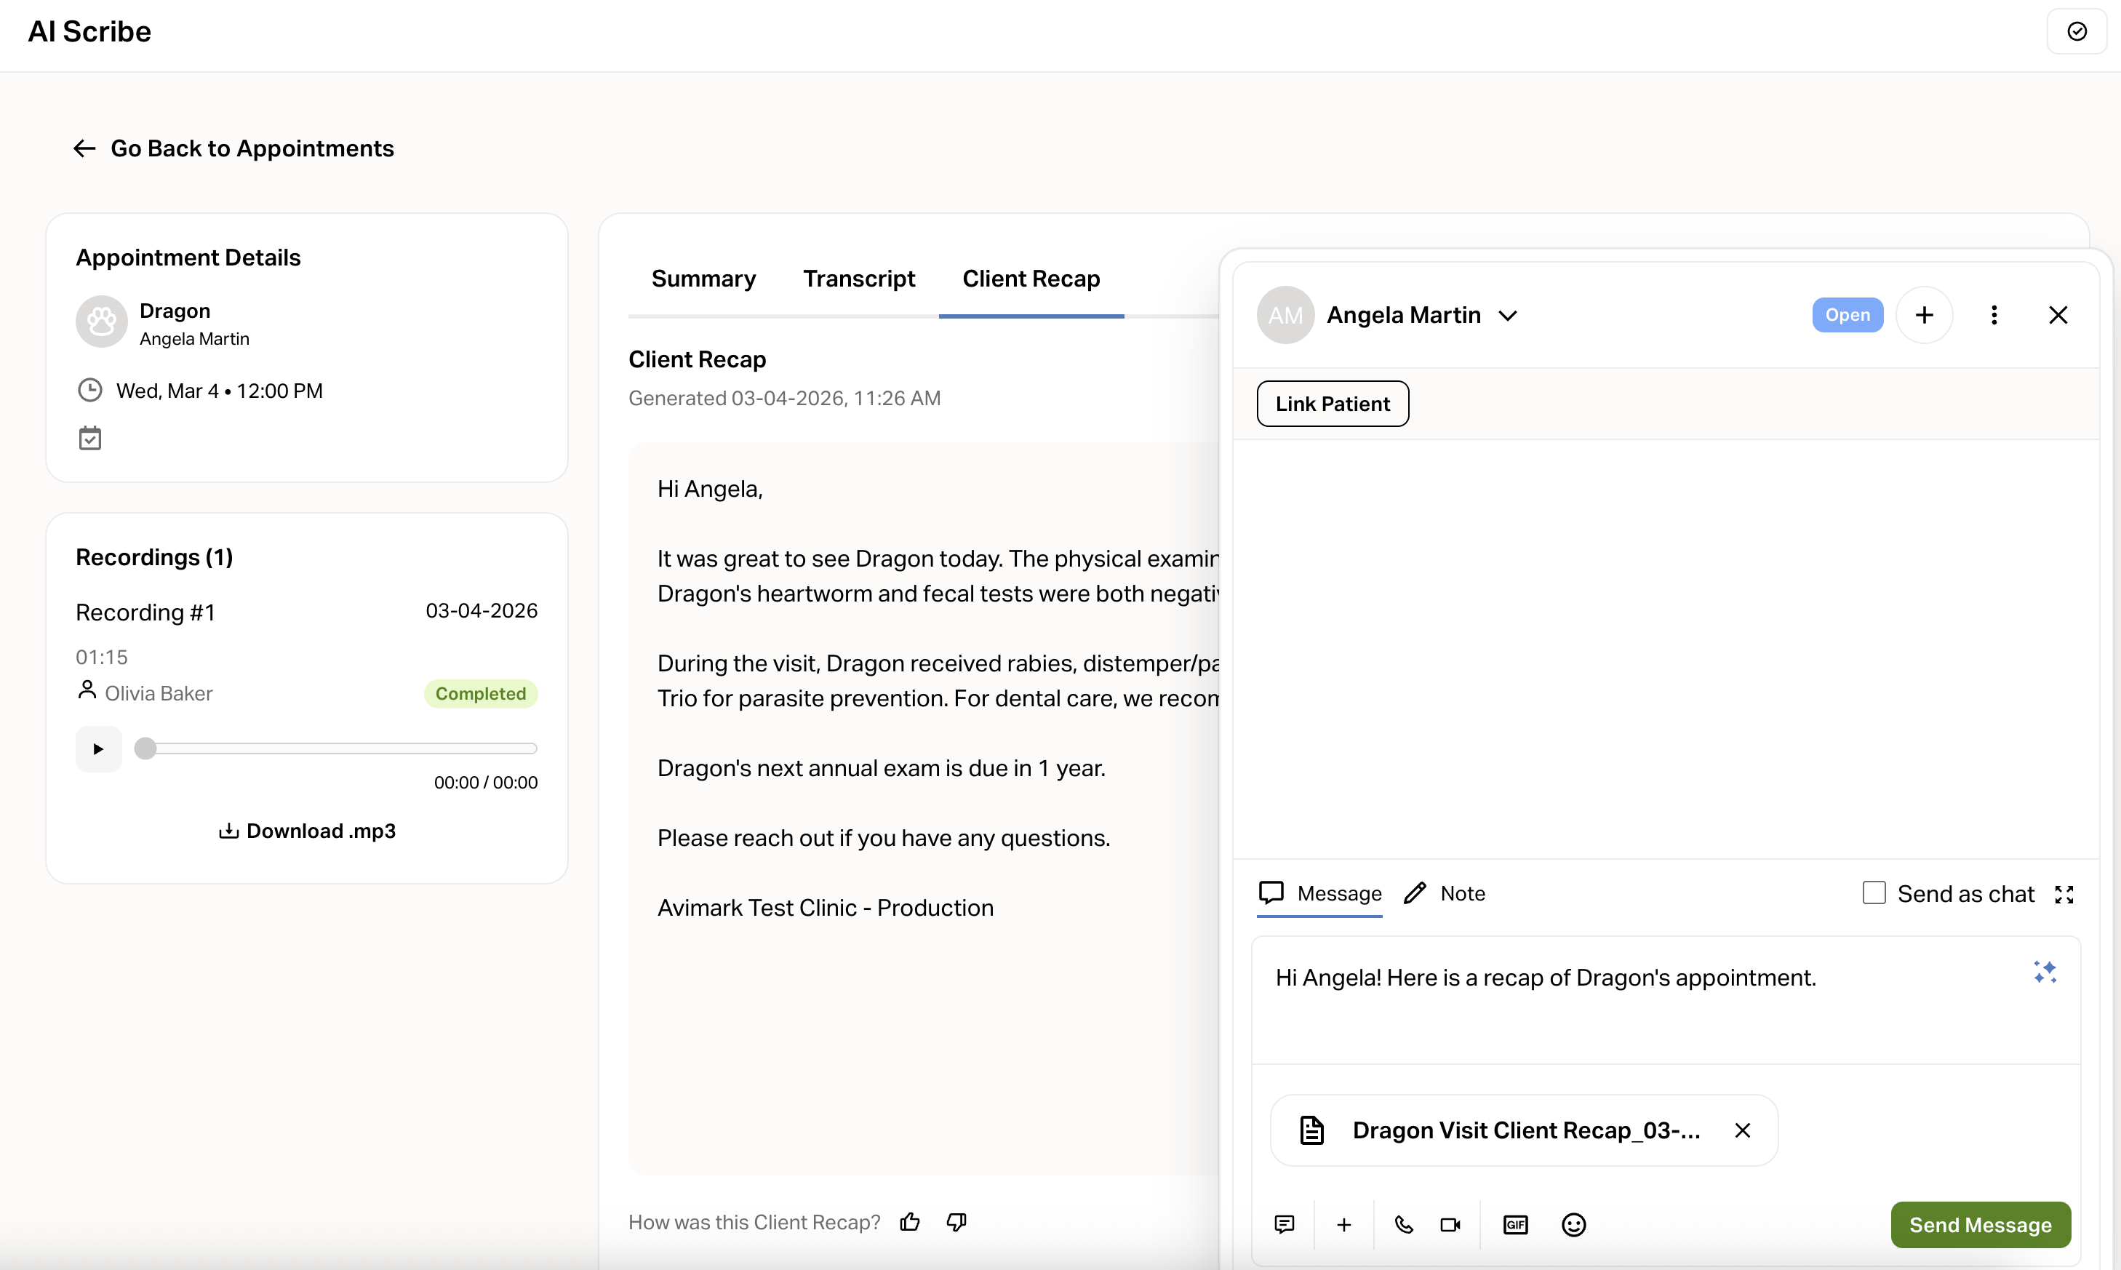The width and height of the screenshot is (2121, 1270).
Task: Click the thumbs down feedback icon
Action: pyautogui.click(x=956, y=1221)
